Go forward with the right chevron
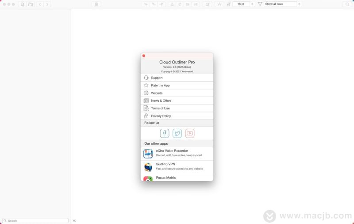 (x=47, y=4)
